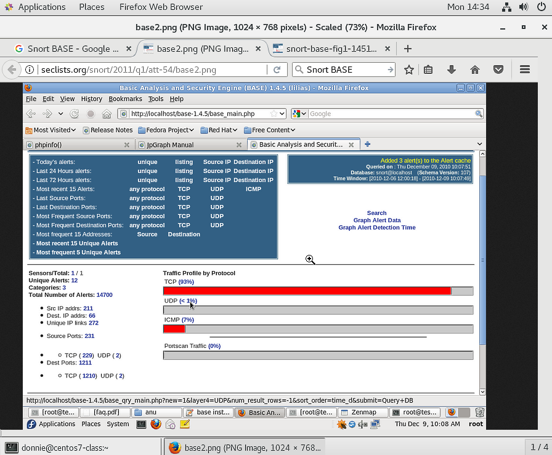Expand pictured Free Content bookmark folder
Screen dimensions: 552x455
click(x=269, y=130)
